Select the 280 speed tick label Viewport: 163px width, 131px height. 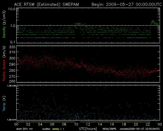pos(12,70)
